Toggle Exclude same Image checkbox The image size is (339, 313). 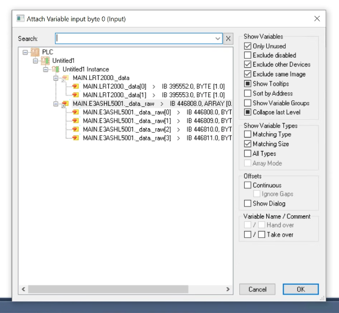coord(248,74)
